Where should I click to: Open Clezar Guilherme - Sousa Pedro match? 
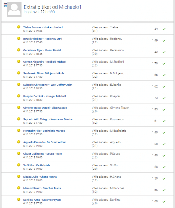coord(42,154)
